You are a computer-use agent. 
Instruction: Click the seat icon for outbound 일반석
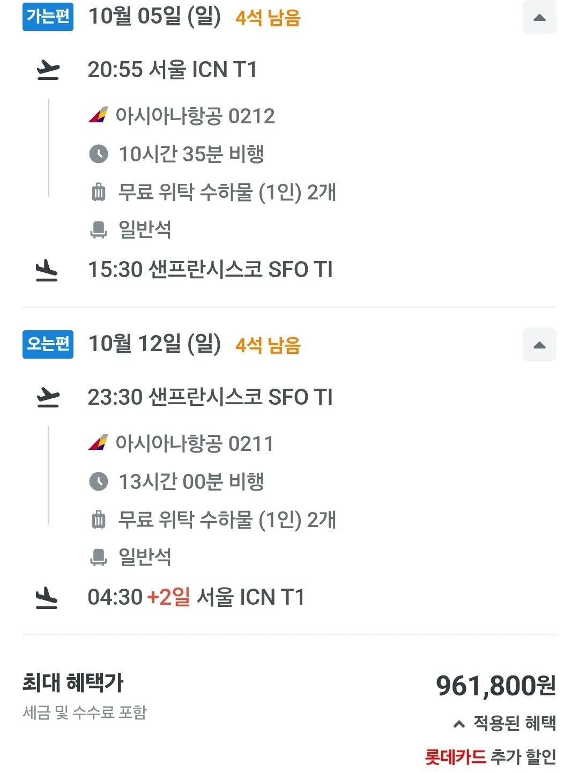(99, 229)
